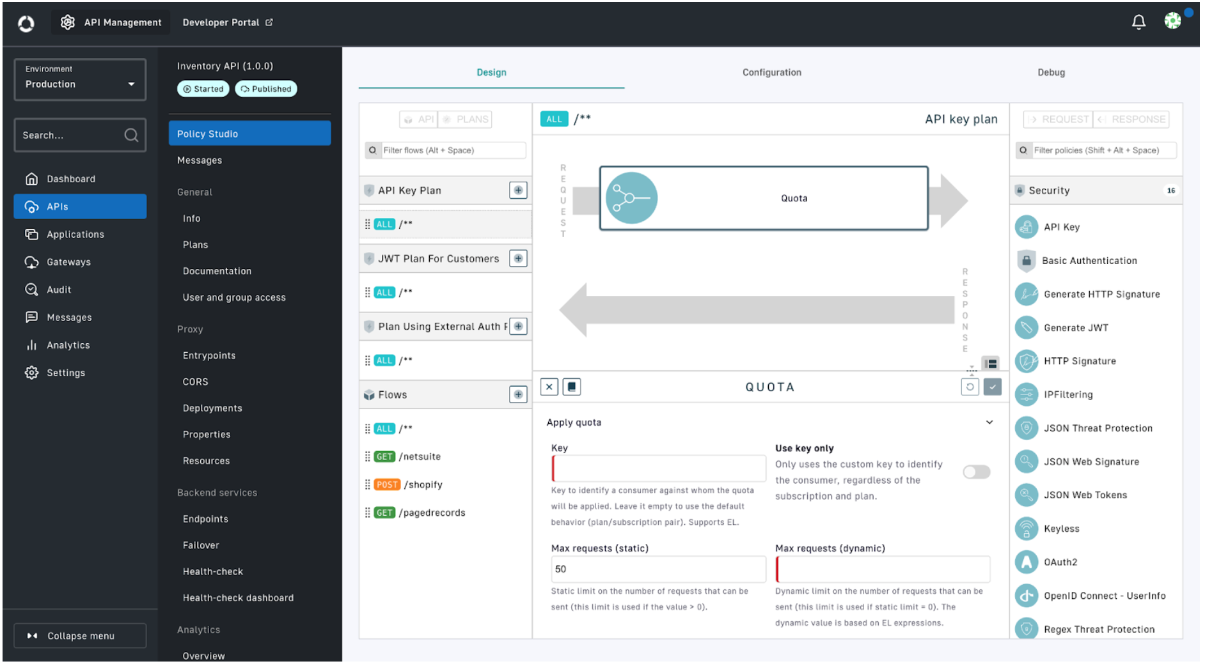The height and width of the screenshot is (666, 1205).
Task: Switch to the Configuration tab
Action: tap(771, 72)
